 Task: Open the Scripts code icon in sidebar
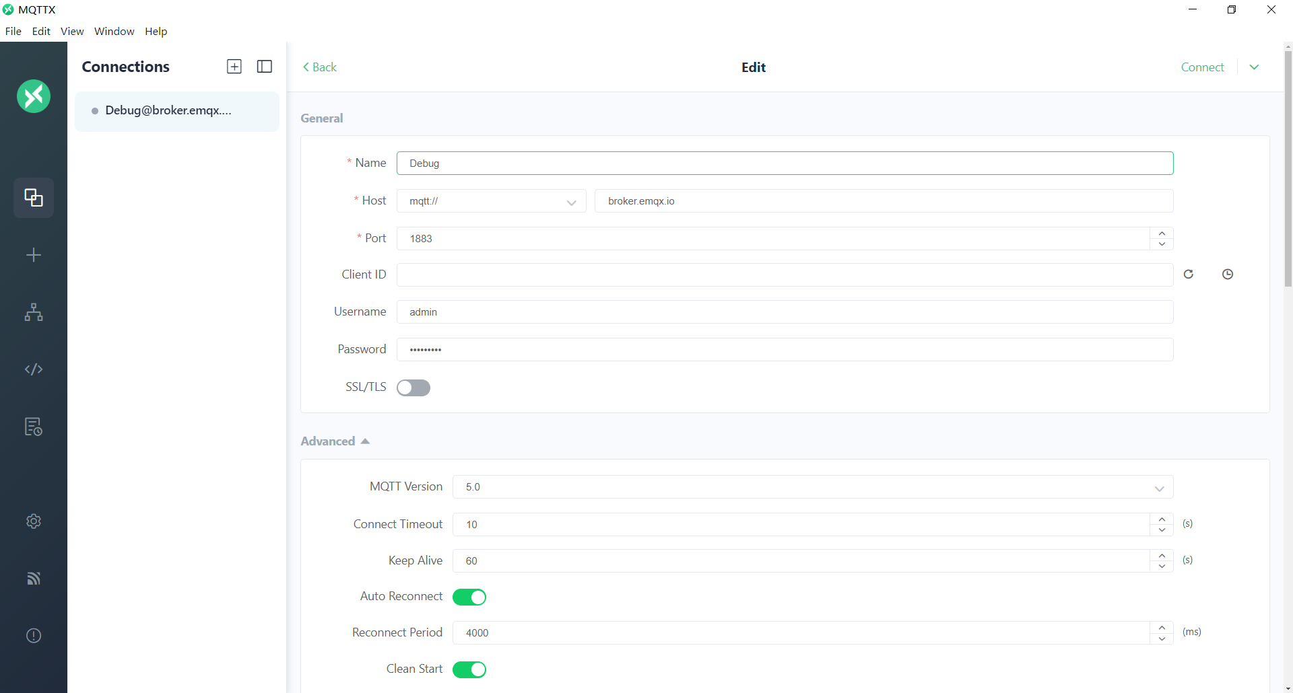click(x=34, y=369)
